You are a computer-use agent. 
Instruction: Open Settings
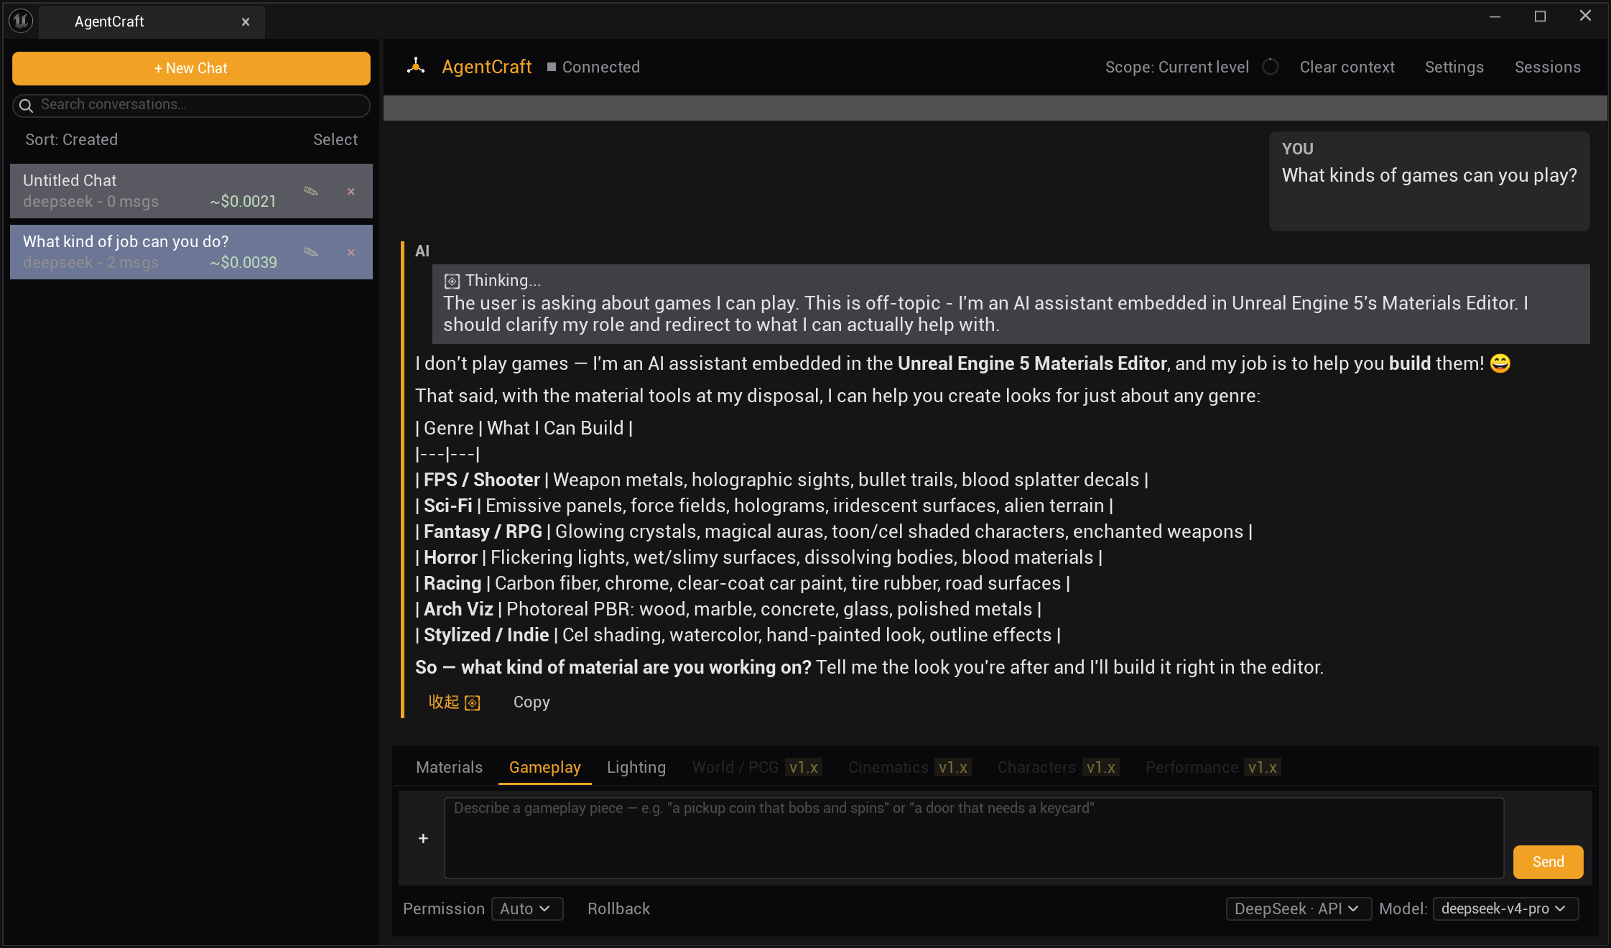coord(1454,67)
